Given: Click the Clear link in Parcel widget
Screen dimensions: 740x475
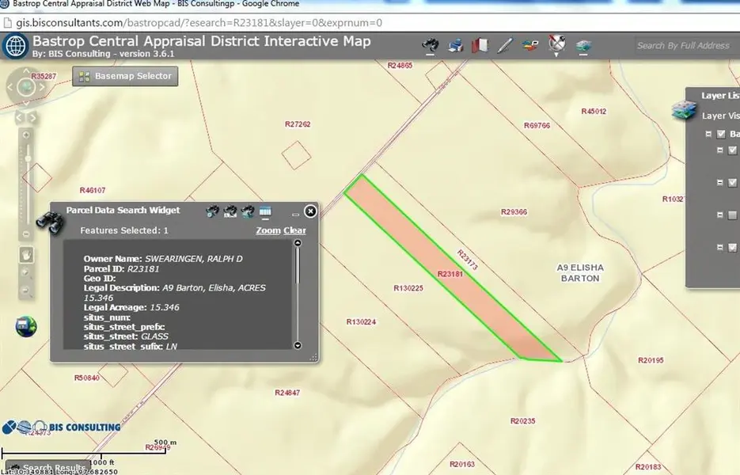Looking at the screenshot, I should pos(294,230).
